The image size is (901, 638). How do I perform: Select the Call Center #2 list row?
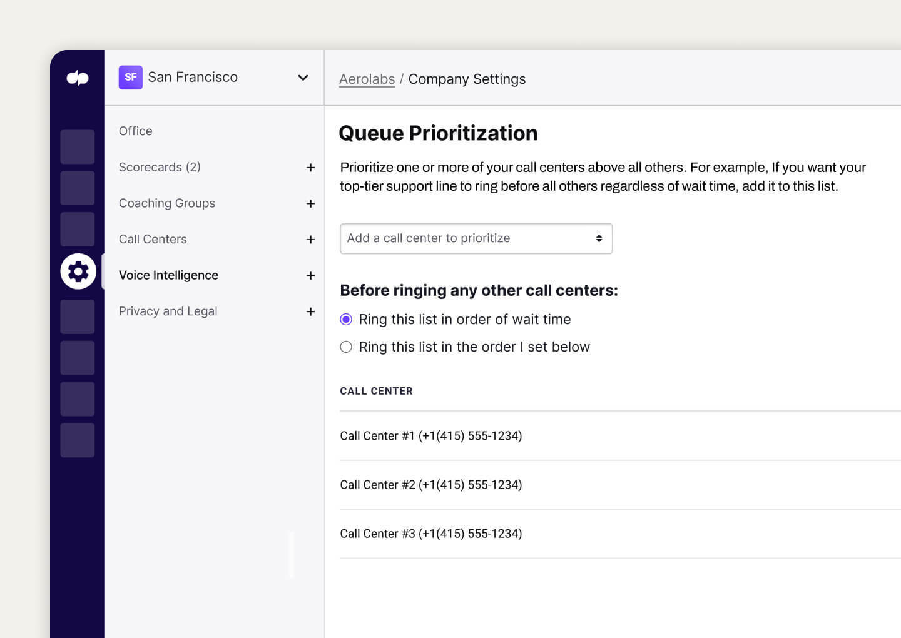tap(431, 484)
